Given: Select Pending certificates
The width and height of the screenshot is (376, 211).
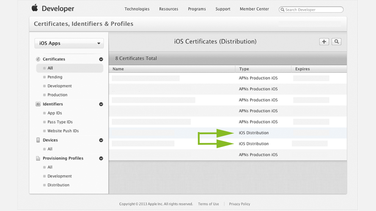Looking at the screenshot, I should [55, 77].
